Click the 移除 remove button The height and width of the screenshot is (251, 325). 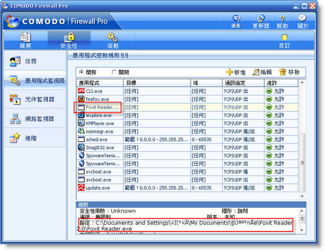point(289,72)
